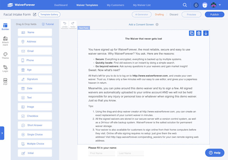The image size is (228, 160).
Task: Click heading 'The Waiver that never gets lost'
Action: point(144,39)
